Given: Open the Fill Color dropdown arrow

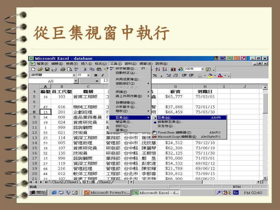Looking at the screenshot, I should [x=215, y=75].
